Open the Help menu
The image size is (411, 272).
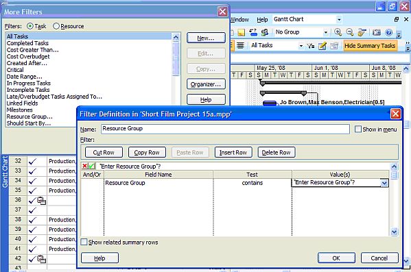click(x=262, y=20)
